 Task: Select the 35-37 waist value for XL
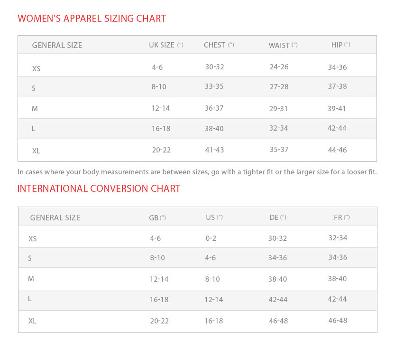pos(279,150)
